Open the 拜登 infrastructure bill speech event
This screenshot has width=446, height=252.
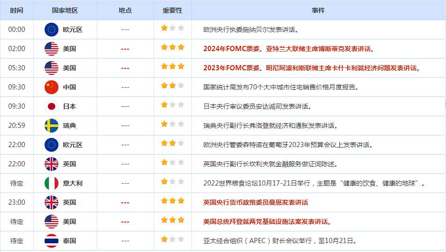(267, 222)
